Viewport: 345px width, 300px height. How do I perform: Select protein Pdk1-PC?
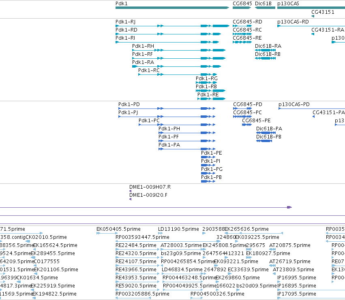(177, 125)
